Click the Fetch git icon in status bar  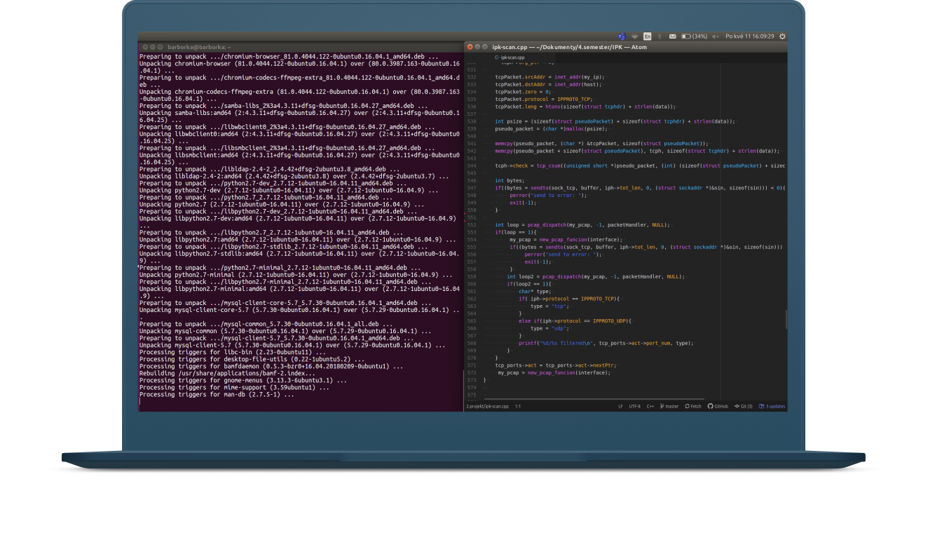tap(692, 406)
